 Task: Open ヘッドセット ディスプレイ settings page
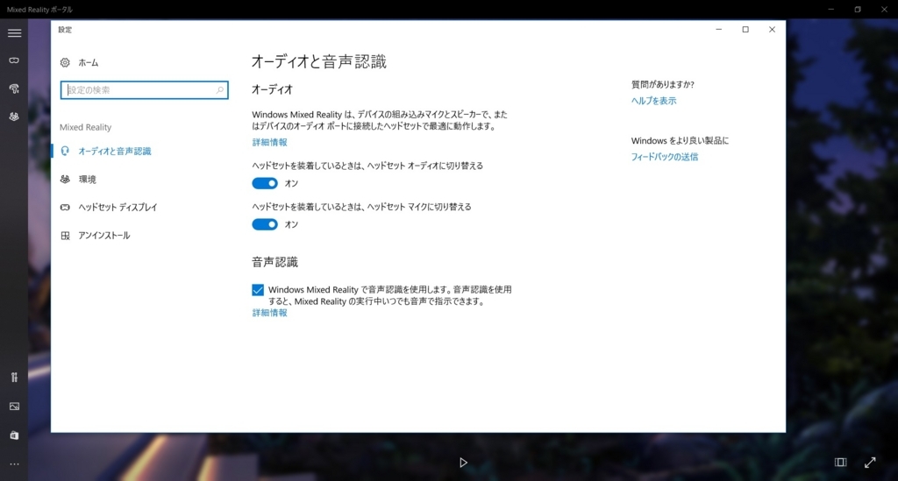(118, 207)
